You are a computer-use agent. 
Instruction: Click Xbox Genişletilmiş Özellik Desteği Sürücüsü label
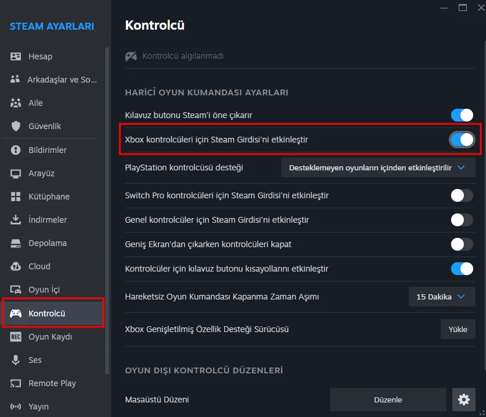pos(207,329)
